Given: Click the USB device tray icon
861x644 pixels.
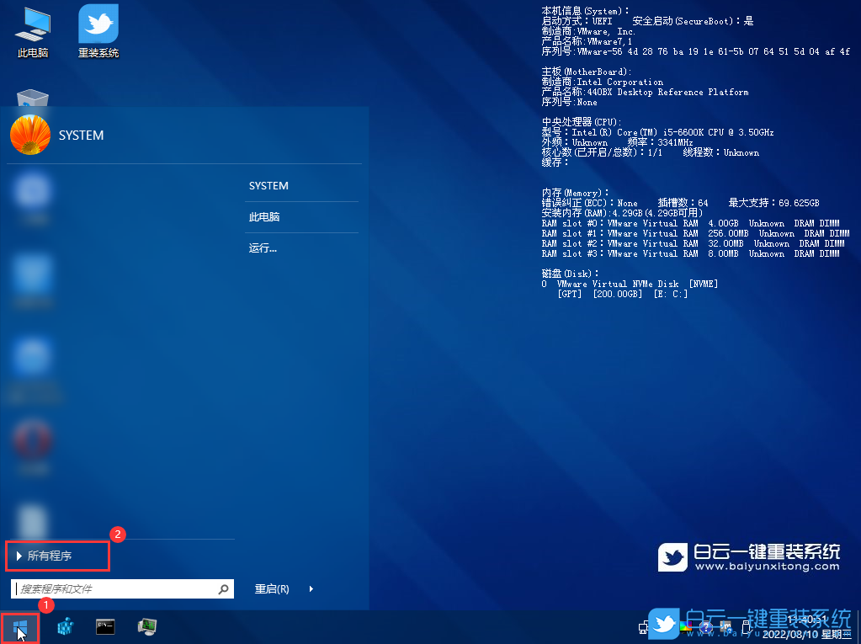Looking at the screenshot, I should (746, 626).
